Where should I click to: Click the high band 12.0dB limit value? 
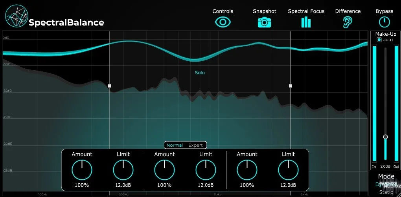288,185
